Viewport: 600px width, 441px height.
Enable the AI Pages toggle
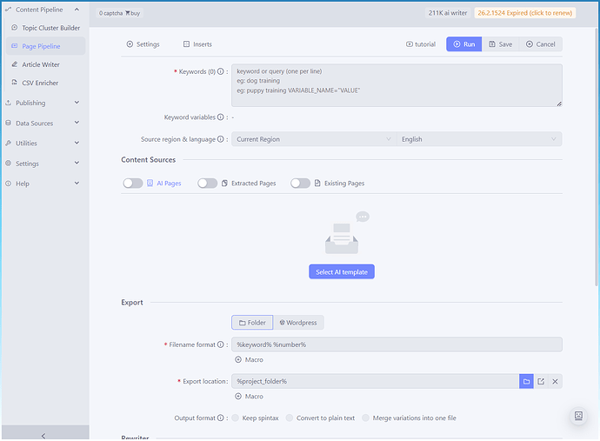[x=133, y=184]
